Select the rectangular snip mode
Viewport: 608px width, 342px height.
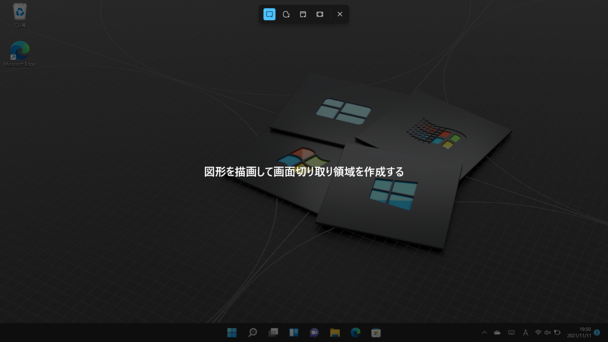270,14
